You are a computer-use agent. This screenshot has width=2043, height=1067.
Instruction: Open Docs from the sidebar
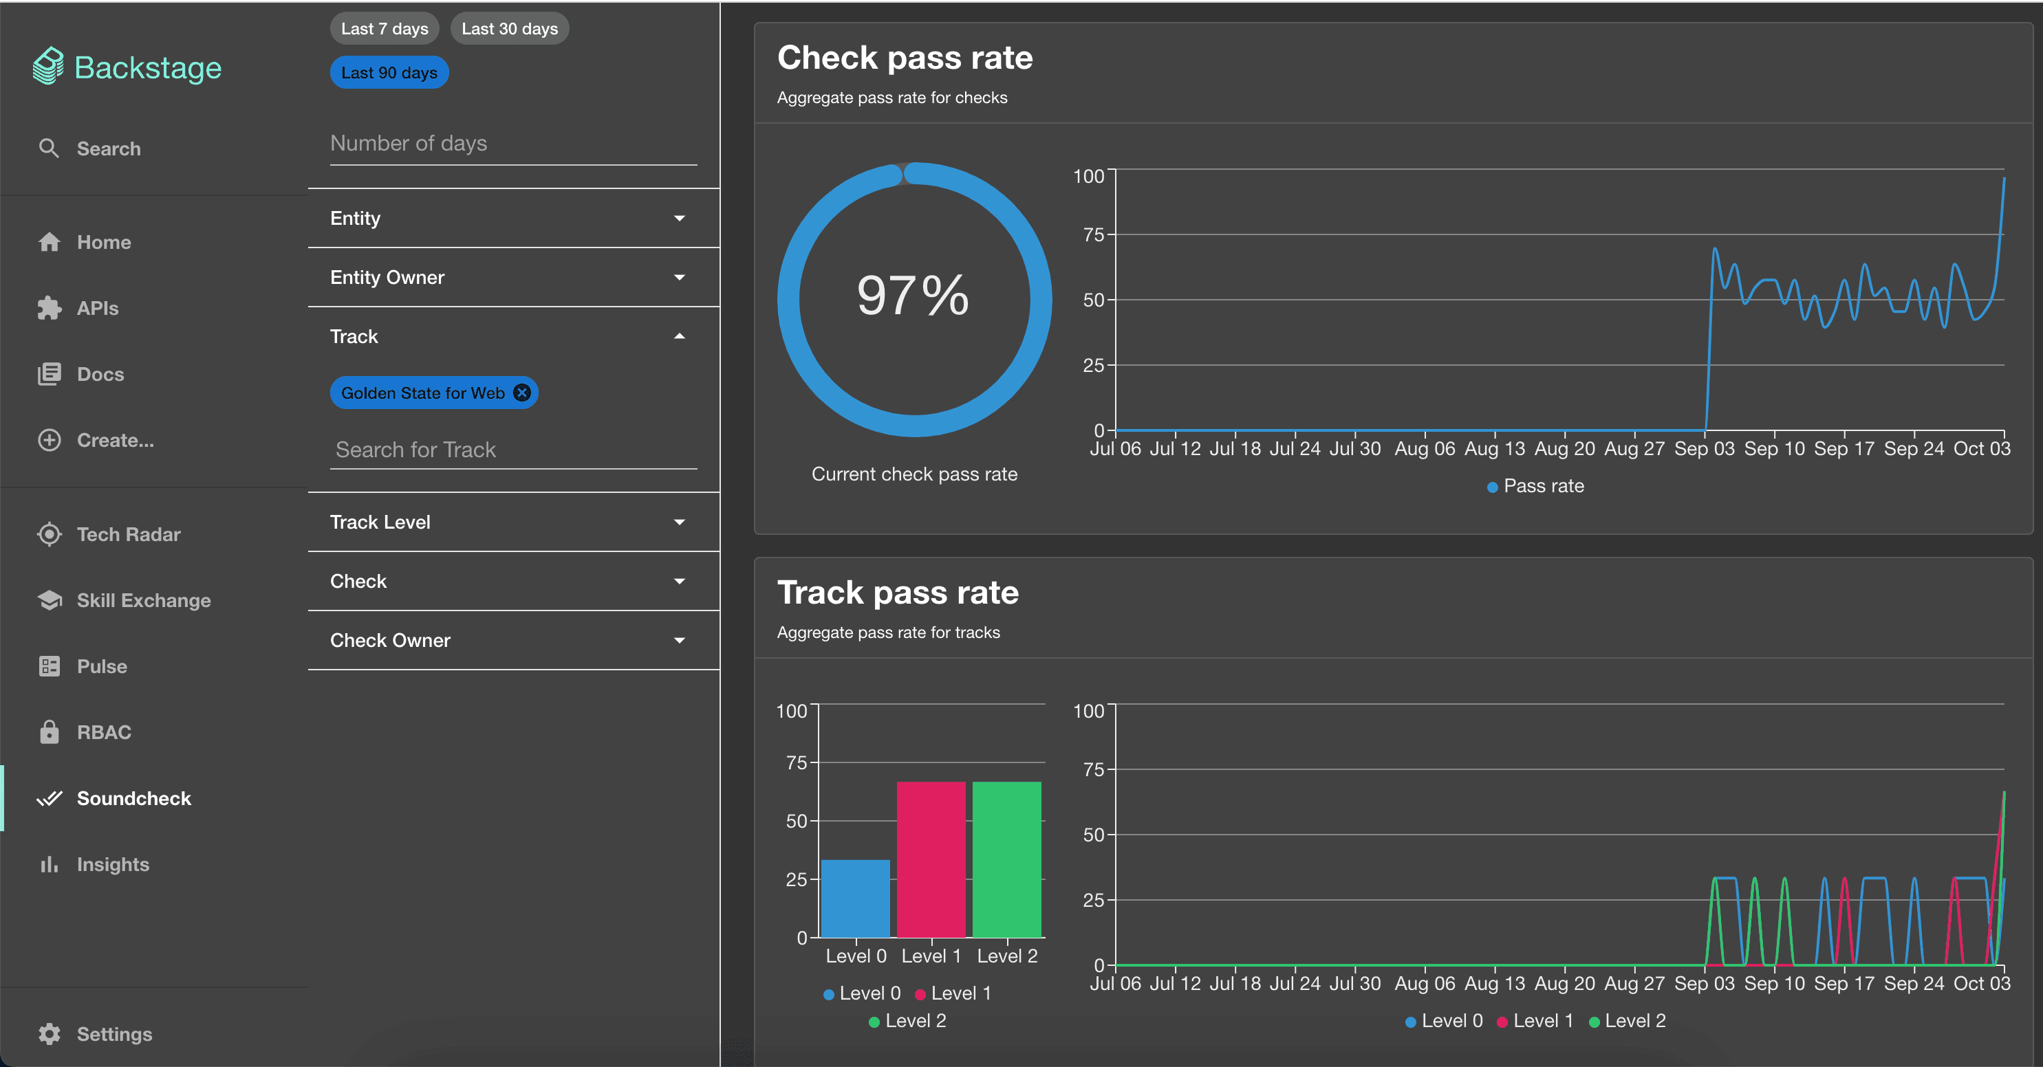100,374
